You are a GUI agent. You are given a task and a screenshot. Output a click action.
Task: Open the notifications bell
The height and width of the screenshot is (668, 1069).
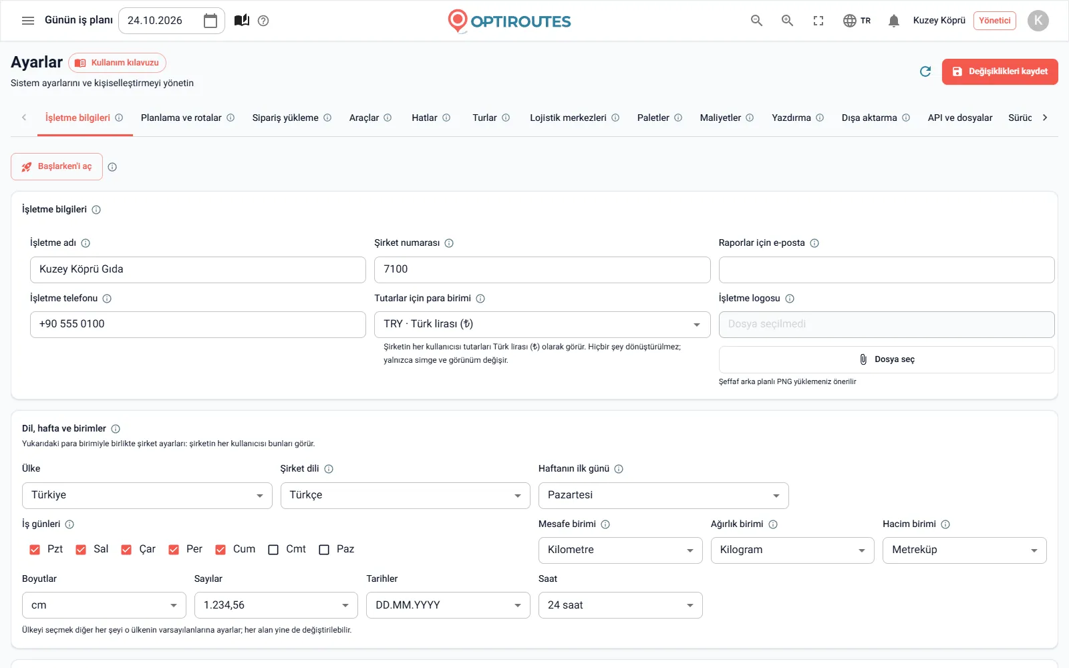point(894,21)
